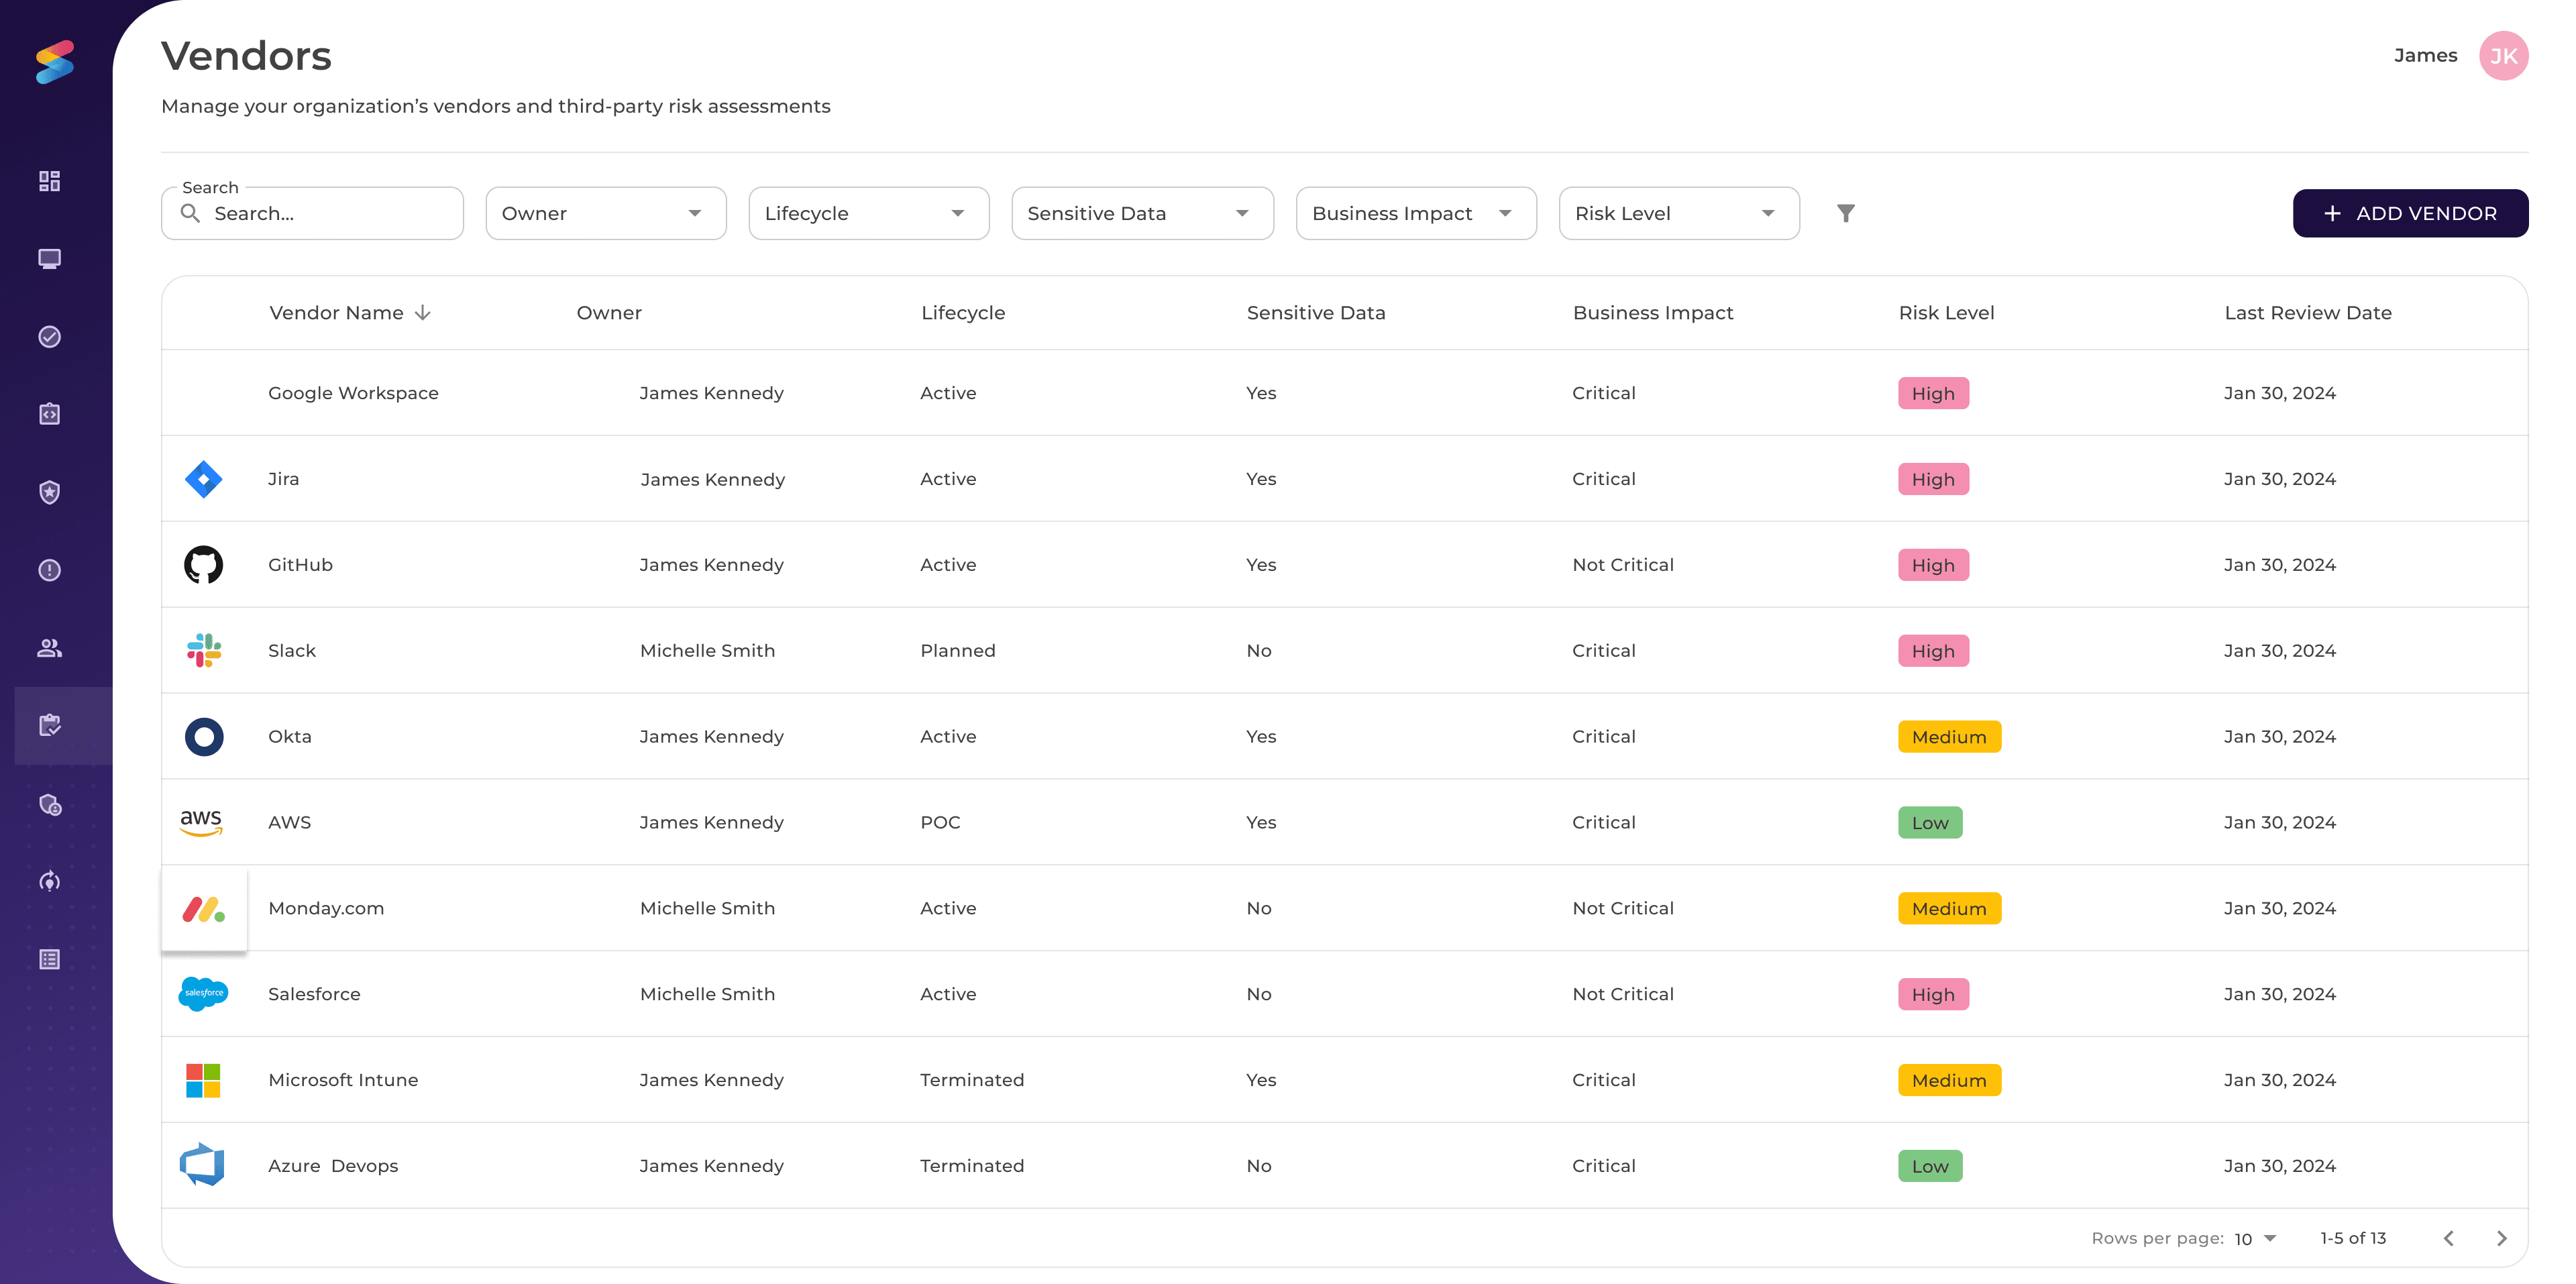Expand the Owner filter dropdown

(605, 213)
